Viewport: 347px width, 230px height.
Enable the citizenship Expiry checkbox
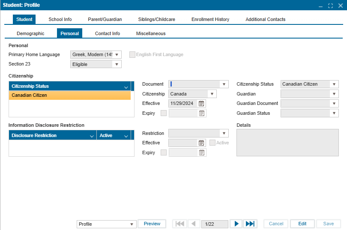(163, 114)
